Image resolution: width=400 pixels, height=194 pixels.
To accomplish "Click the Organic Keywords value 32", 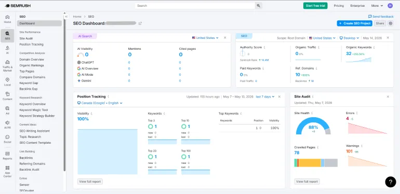I will pos(349,53).
